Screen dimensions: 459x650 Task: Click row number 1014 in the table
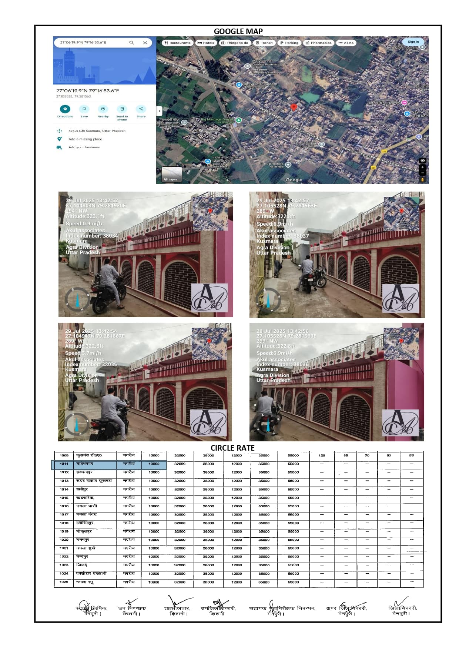[x=64, y=490]
